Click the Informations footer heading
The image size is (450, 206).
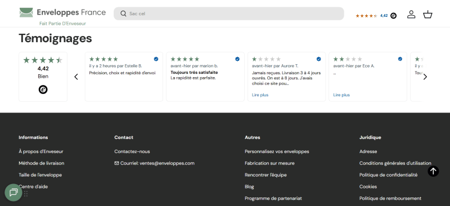click(x=33, y=137)
